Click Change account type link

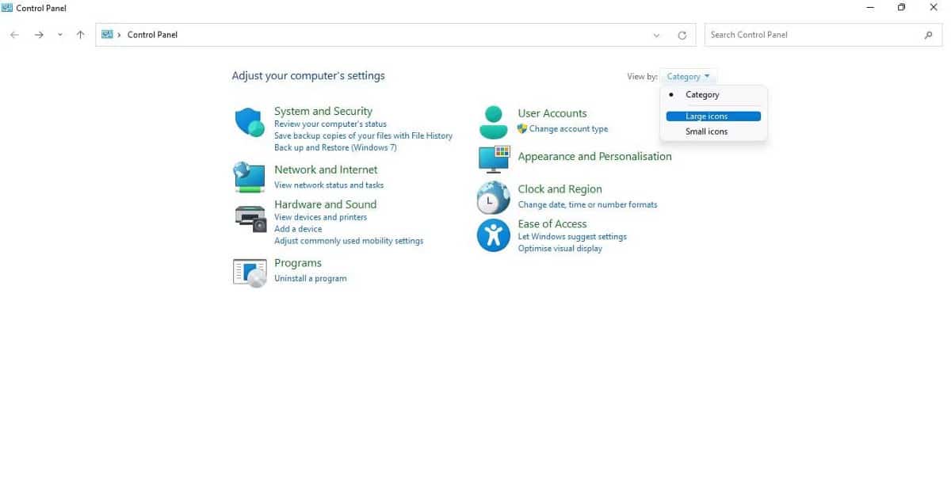pos(568,128)
